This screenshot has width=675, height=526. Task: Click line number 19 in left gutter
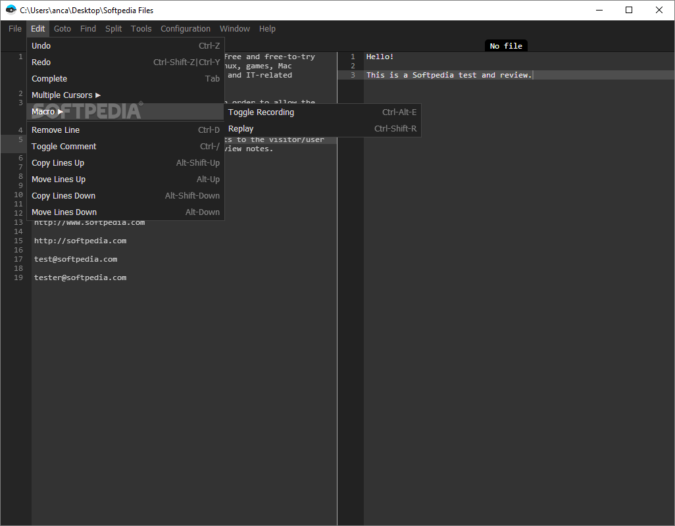[18, 278]
